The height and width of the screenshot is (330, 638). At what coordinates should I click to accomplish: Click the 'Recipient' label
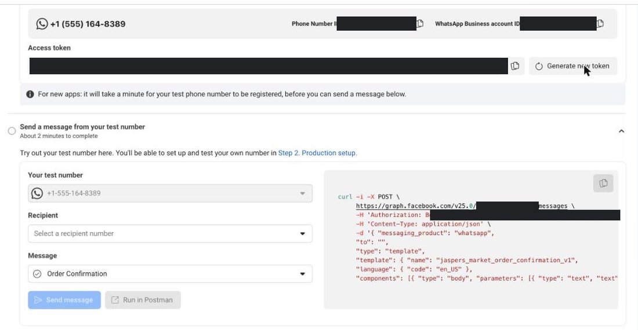click(x=43, y=215)
